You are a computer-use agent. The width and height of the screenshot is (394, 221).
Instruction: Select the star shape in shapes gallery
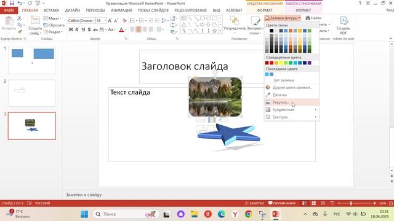(x=214, y=31)
